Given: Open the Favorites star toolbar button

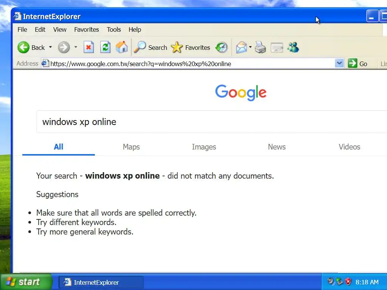Looking at the screenshot, I should [x=190, y=47].
